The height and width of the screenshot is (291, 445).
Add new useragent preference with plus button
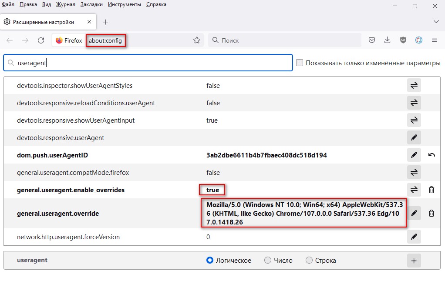coord(414,261)
